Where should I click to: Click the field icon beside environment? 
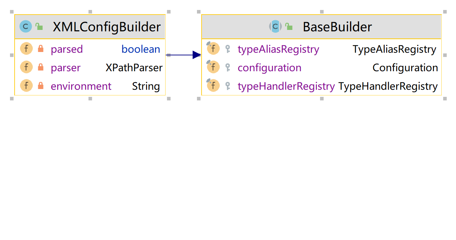coord(26,86)
